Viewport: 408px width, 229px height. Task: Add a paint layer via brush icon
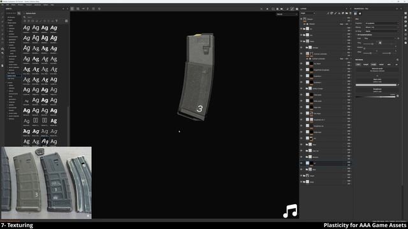point(335,13)
